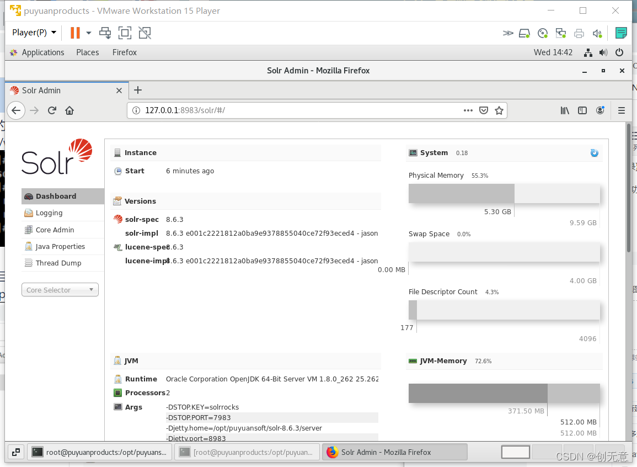
Task: Open the Player(P) menu
Action: pyautogui.click(x=34, y=33)
